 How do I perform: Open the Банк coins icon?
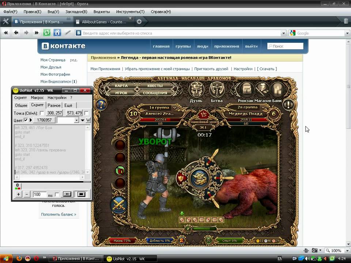tap(278, 89)
